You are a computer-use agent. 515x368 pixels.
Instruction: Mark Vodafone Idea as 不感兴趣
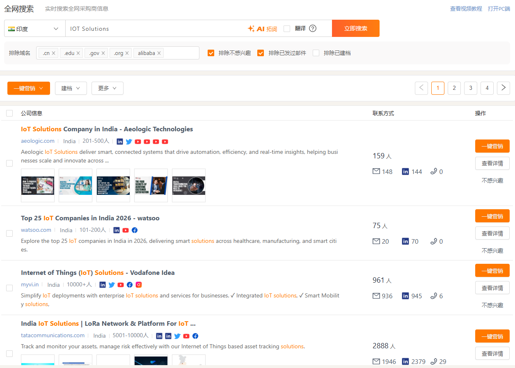coord(492,305)
